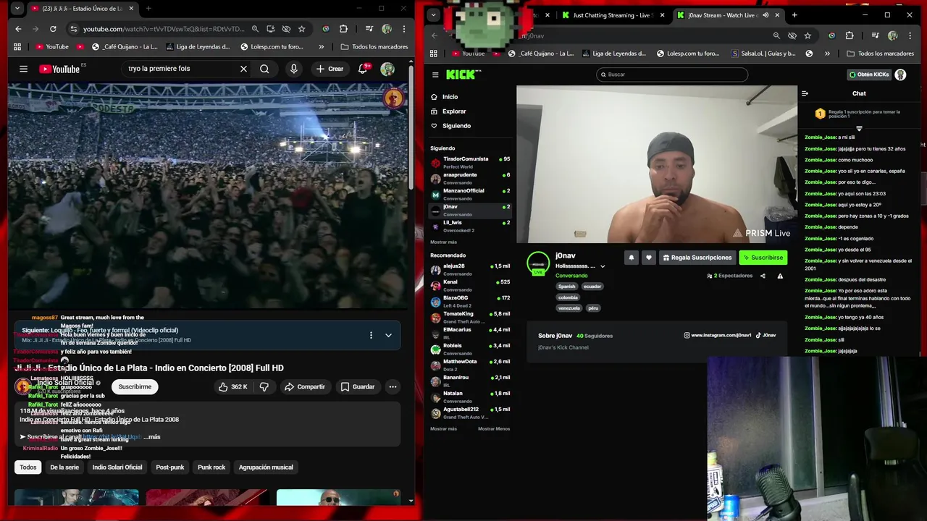Open extensions puzzle icon in YouTube window

coord(343,29)
